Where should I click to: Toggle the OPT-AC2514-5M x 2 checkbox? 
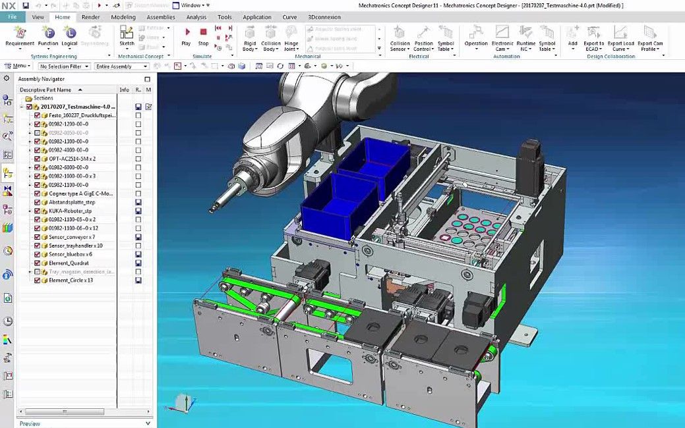pos(37,159)
